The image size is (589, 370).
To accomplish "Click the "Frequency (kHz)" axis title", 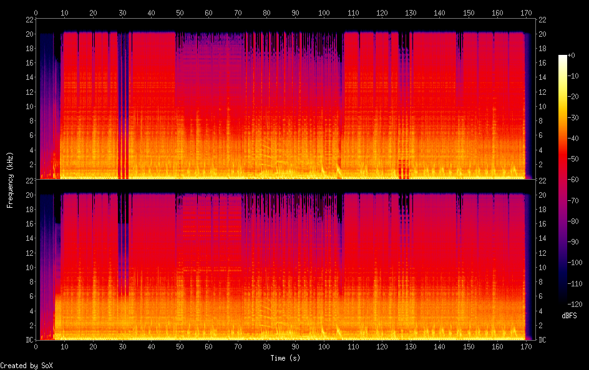I will (10, 180).
